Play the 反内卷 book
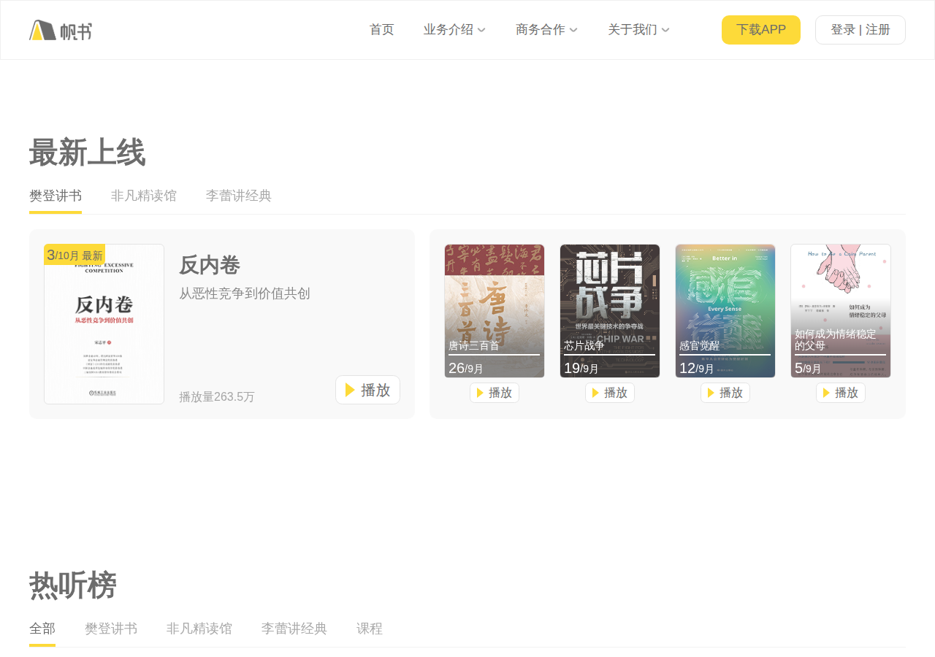Screen dimensions: 935x657 367,390
